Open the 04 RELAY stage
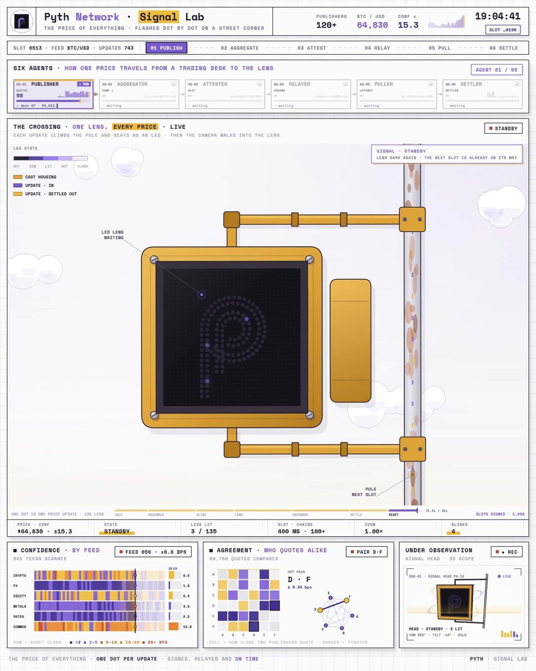This screenshot has height=671, width=536. [x=377, y=48]
